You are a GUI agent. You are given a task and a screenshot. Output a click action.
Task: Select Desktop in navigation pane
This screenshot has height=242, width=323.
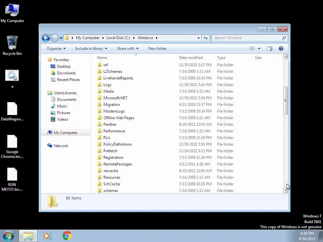coord(64,66)
